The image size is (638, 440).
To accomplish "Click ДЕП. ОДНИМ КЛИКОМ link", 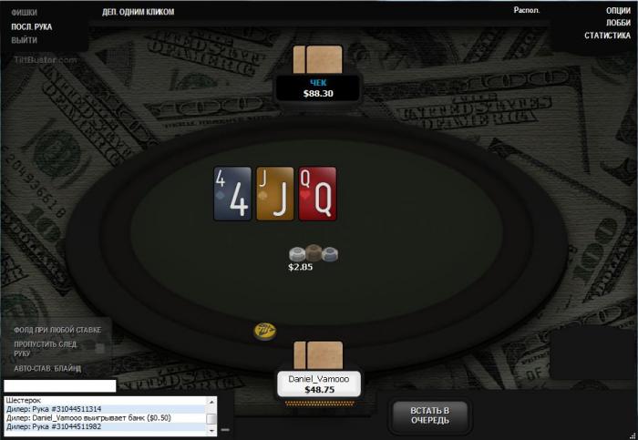I will tap(138, 12).
